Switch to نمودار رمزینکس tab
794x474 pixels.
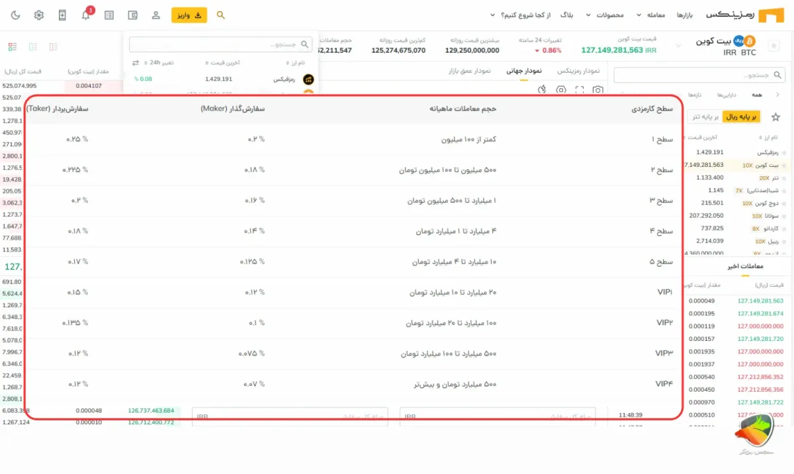[x=578, y=70]
